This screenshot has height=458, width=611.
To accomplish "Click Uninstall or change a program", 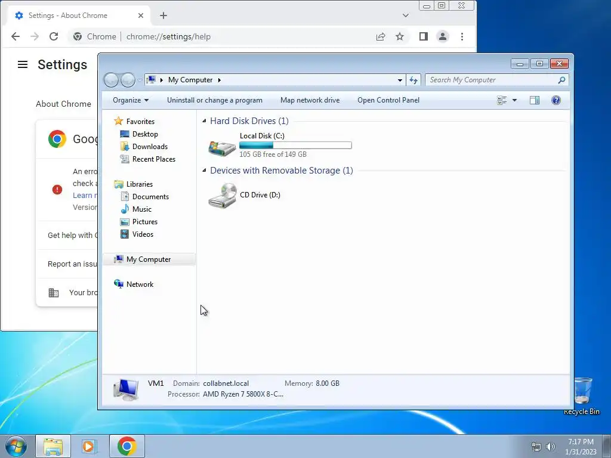I will click(215, 100).
